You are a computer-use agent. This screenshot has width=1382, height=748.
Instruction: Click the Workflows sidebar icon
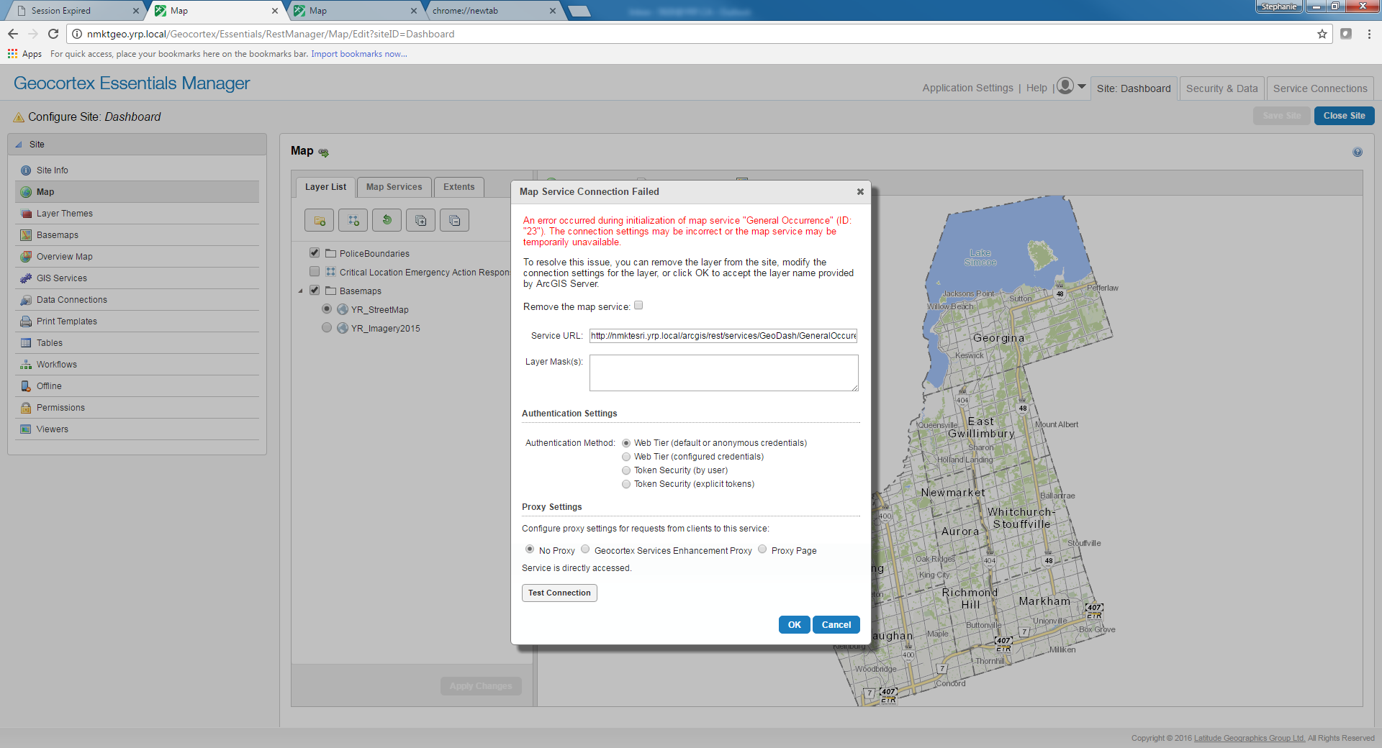(x=26, y=365)
